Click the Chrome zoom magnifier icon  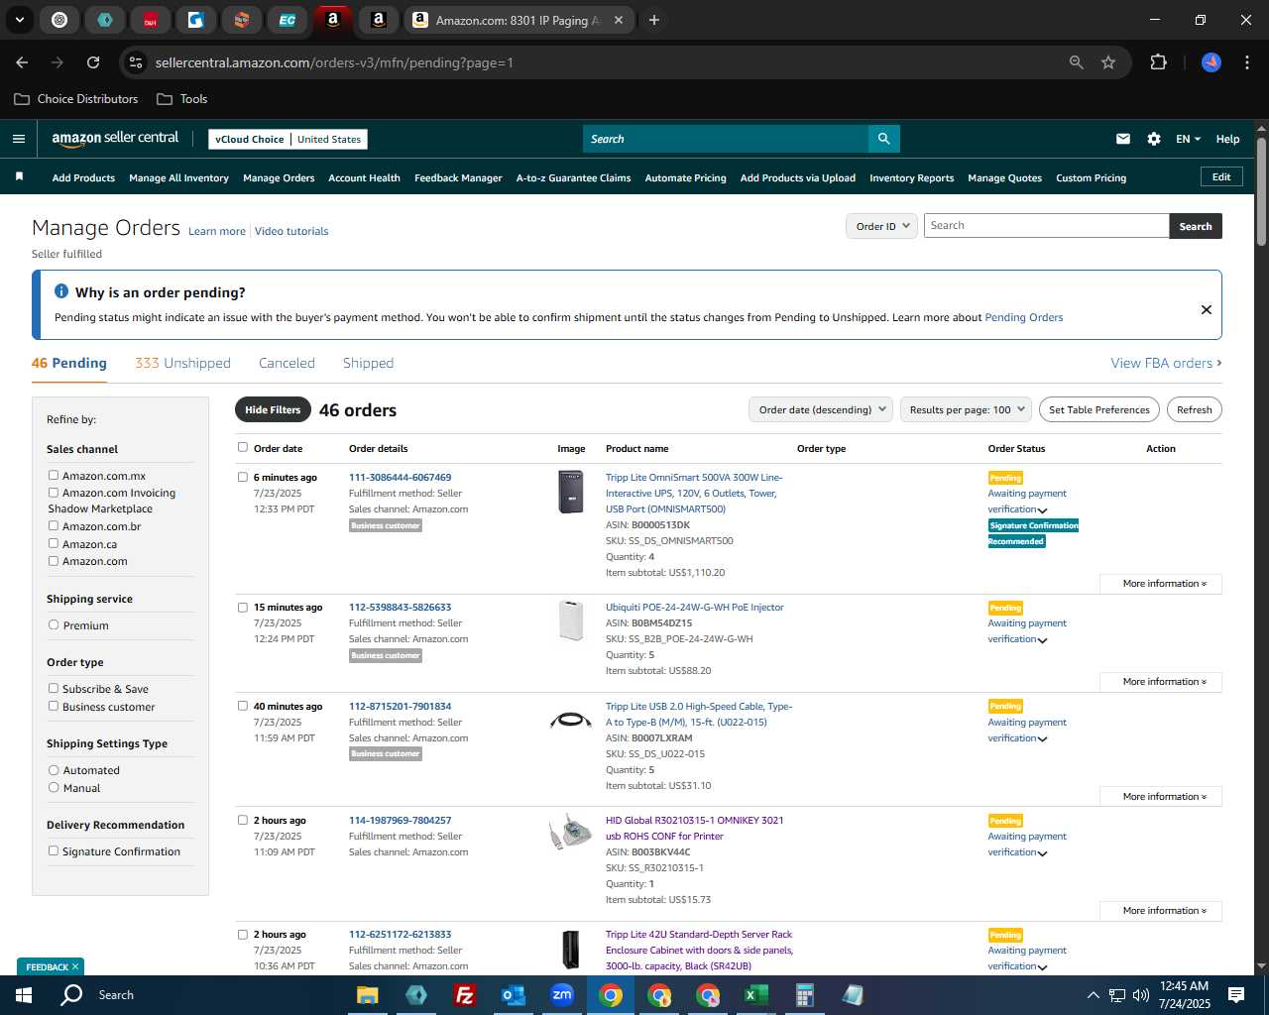pyautogui.click(x=1077, y=62)
